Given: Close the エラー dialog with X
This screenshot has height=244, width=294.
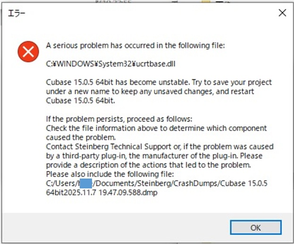Looking at the screenshot, I should tap(282, 13).
